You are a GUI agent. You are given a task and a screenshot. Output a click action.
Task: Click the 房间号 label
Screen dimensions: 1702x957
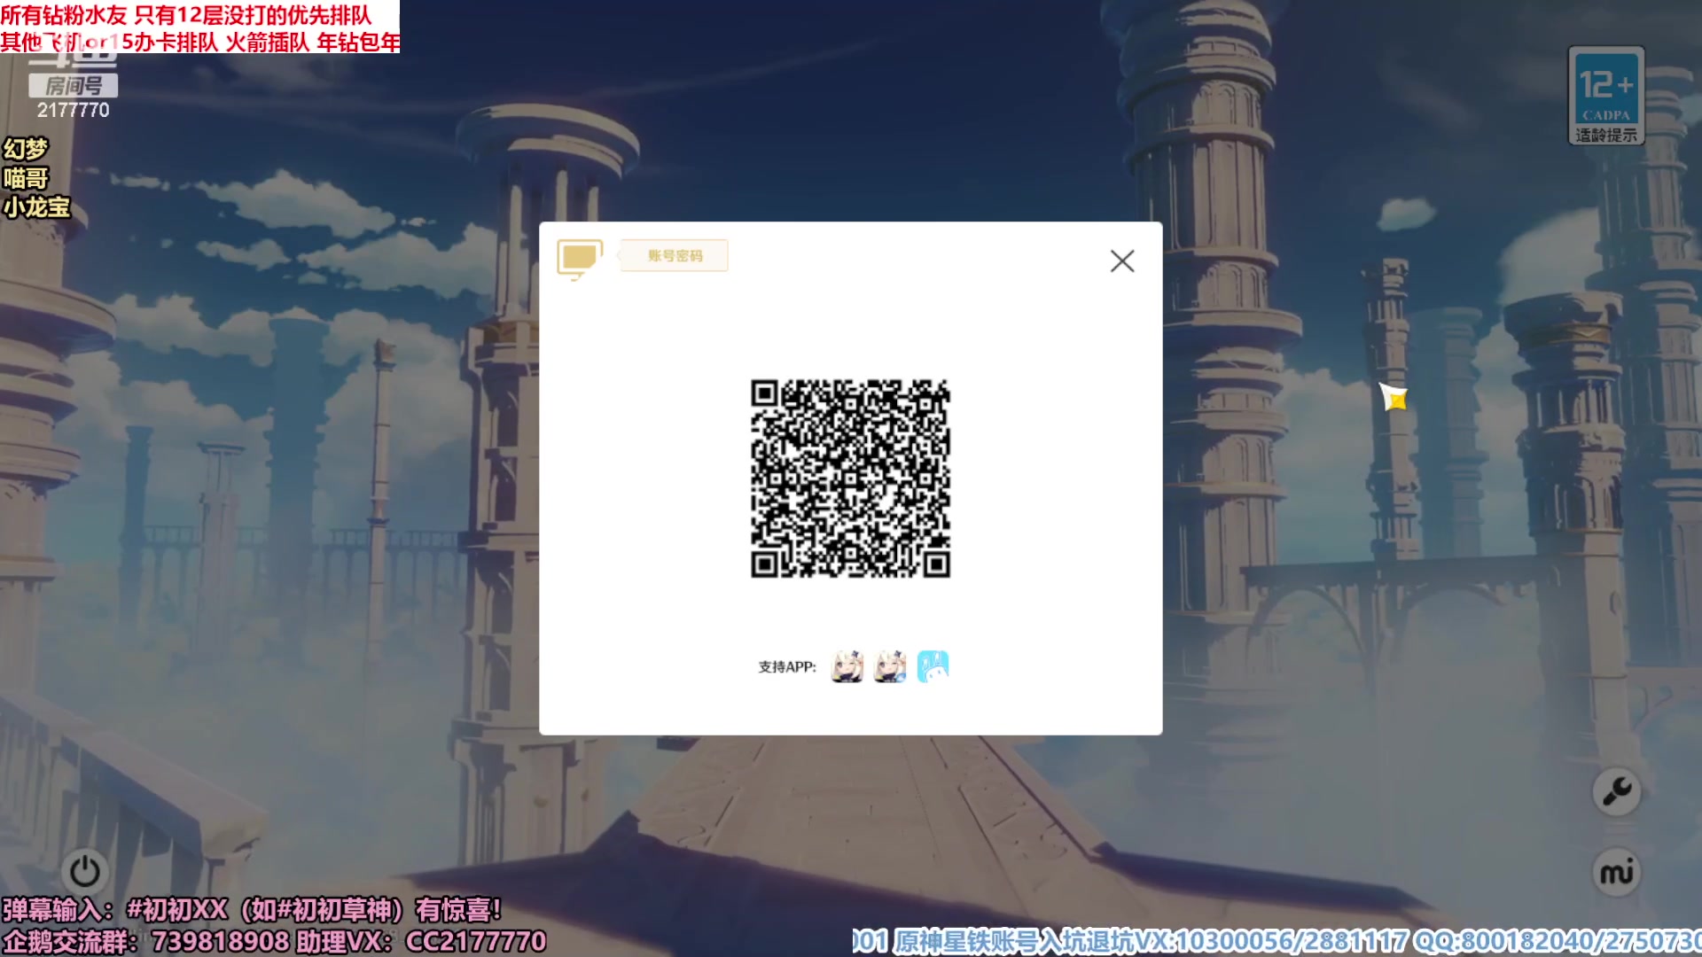pyautogui.click(x=74, y=86)
